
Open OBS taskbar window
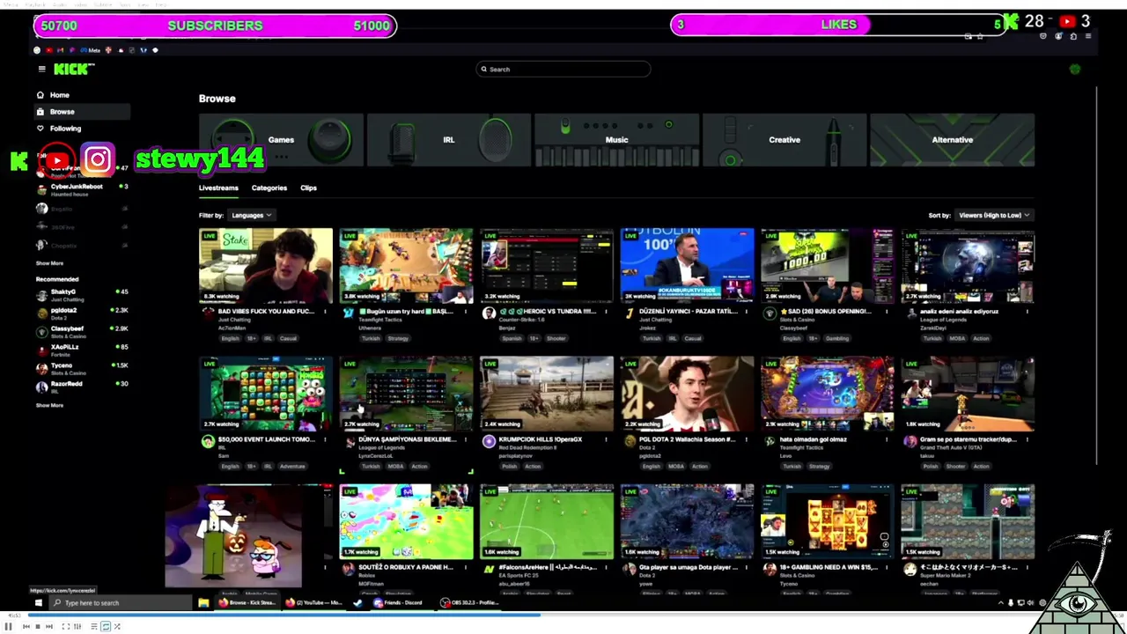point(469,603)
